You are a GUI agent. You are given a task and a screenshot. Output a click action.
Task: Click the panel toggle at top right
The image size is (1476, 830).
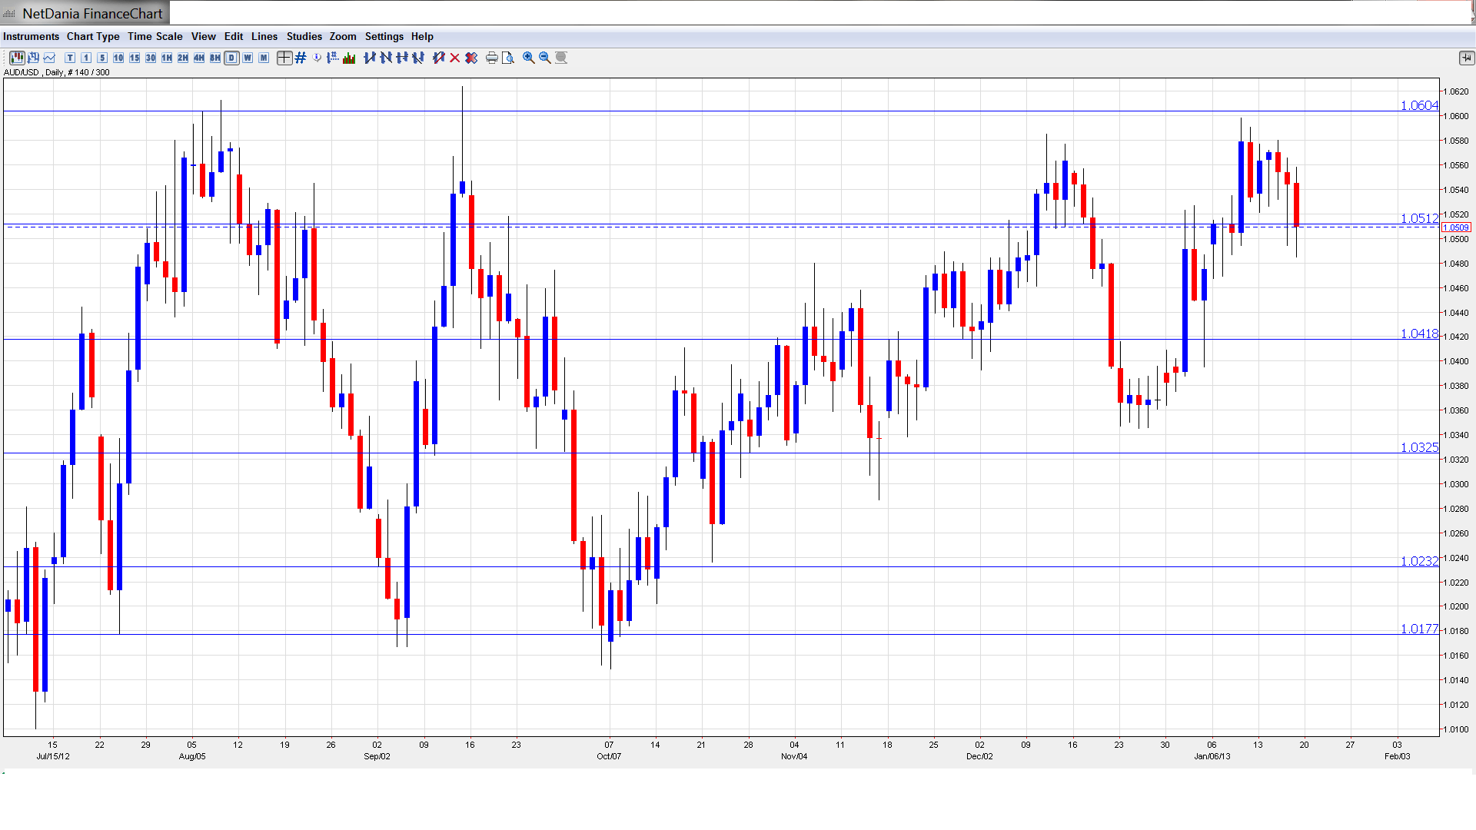[x=1466, y=58]
